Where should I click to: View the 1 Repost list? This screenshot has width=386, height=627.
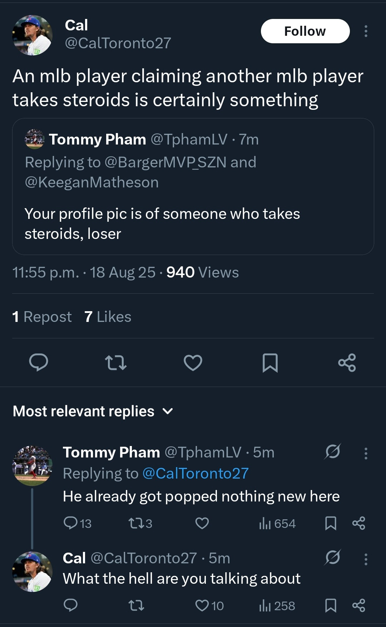pyautogui.click(x=42, y=317)
